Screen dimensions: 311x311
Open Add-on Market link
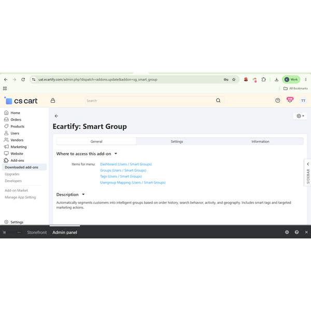[17, 190]
